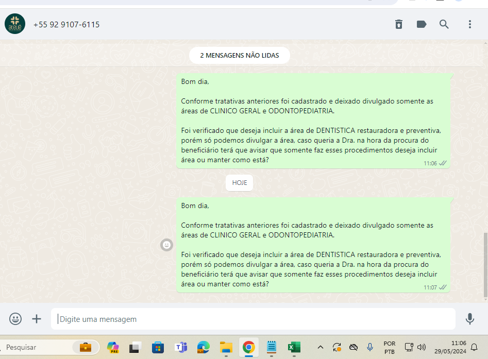Focus the Digite uma mensagem input field
This screenshot has height=359, width=488.
pos(253,319)
